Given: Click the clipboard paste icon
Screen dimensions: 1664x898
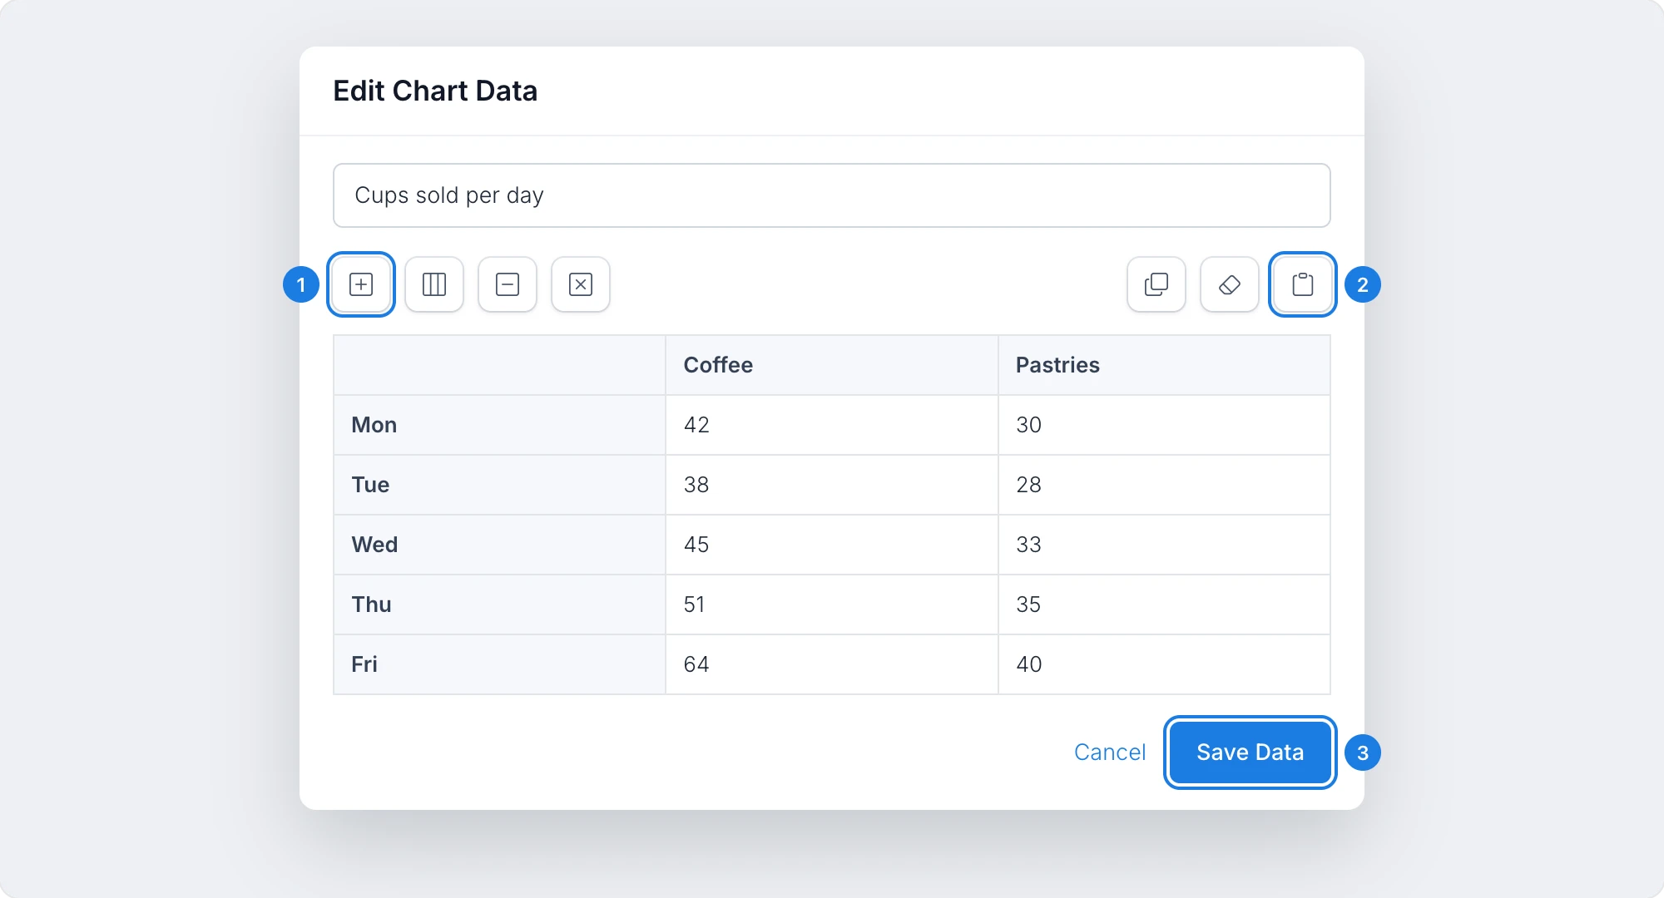Looking at the screenshot, I should (x=1303, y=284).
